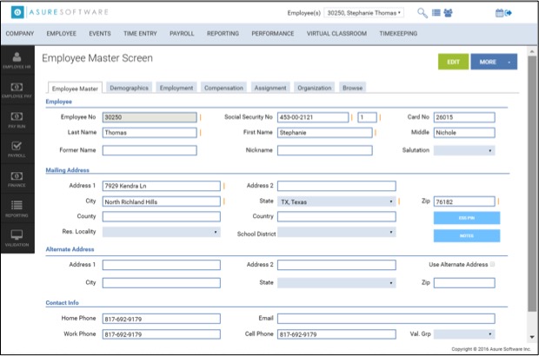Switch to the Demographics tab
The height and width of the screenshot is (356, 539).
click(x=129, y=88)
